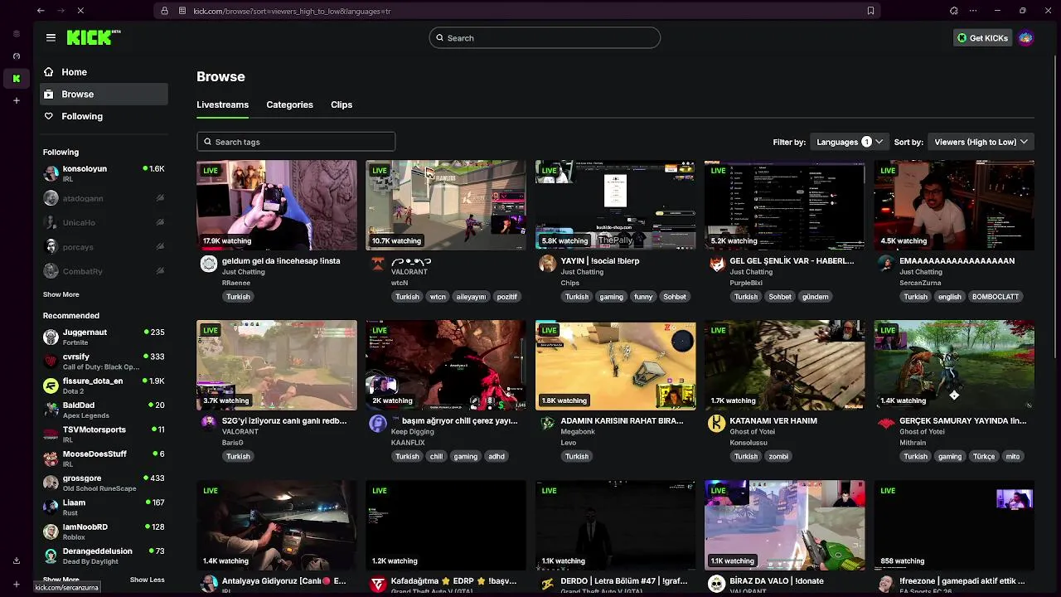Open konsoloyun channel in Following list
The image size is (1061, 597).
[104, 173]
